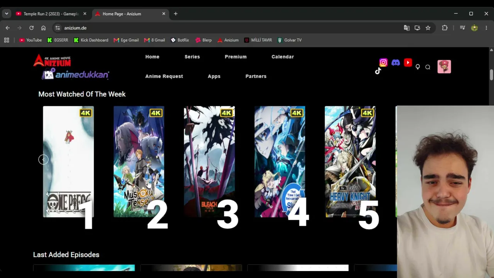This screenshot has width=494, height=278.
Task: Open the Anizium site search
Action: 428,67
